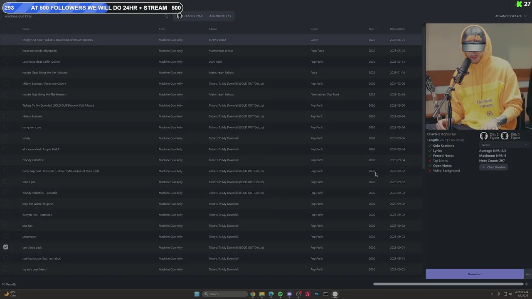Viewport: 532px width, 299px height.
Task: Open Discord from the taskbar
Action: pos(289,294)
